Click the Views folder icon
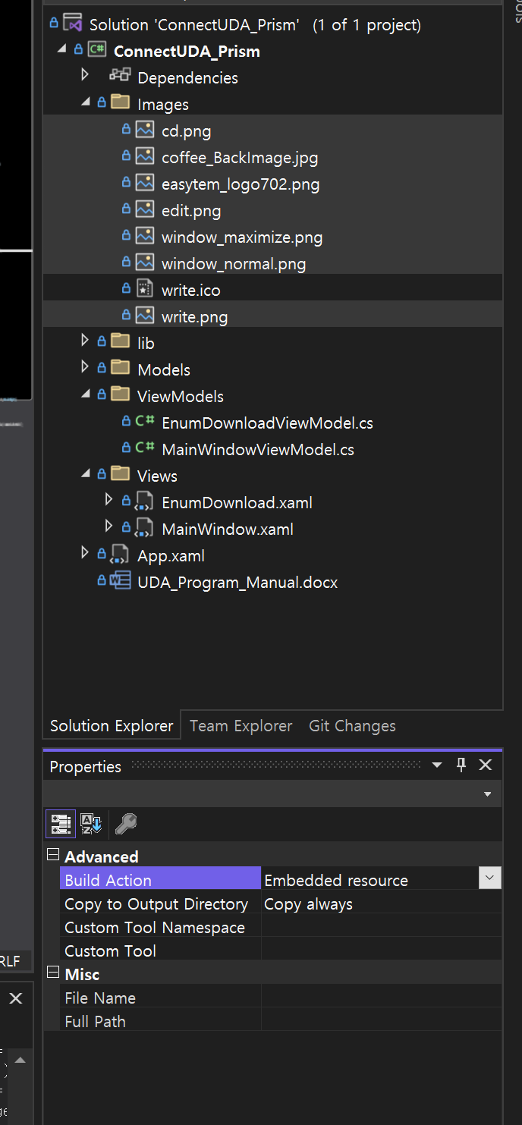Viewport: 522px width, 1125px height. [121, 474]
